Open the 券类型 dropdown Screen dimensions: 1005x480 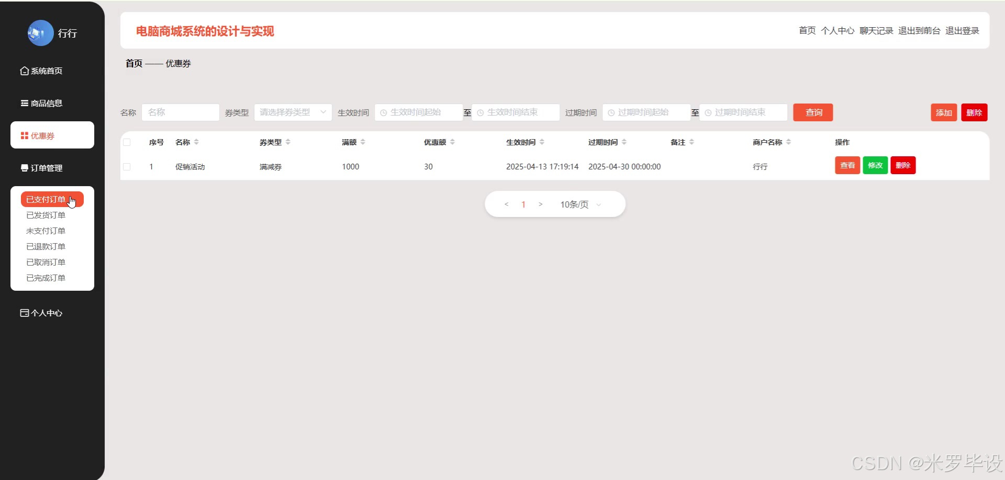293,112
